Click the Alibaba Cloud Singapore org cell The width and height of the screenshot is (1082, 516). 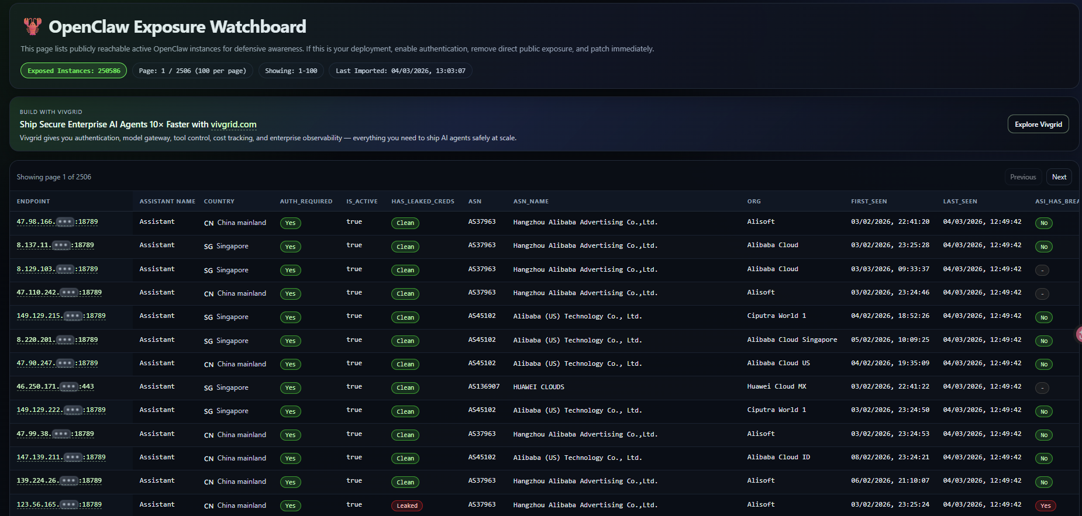pos(792,340)
